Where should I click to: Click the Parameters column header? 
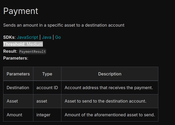(x=18, y=74)
